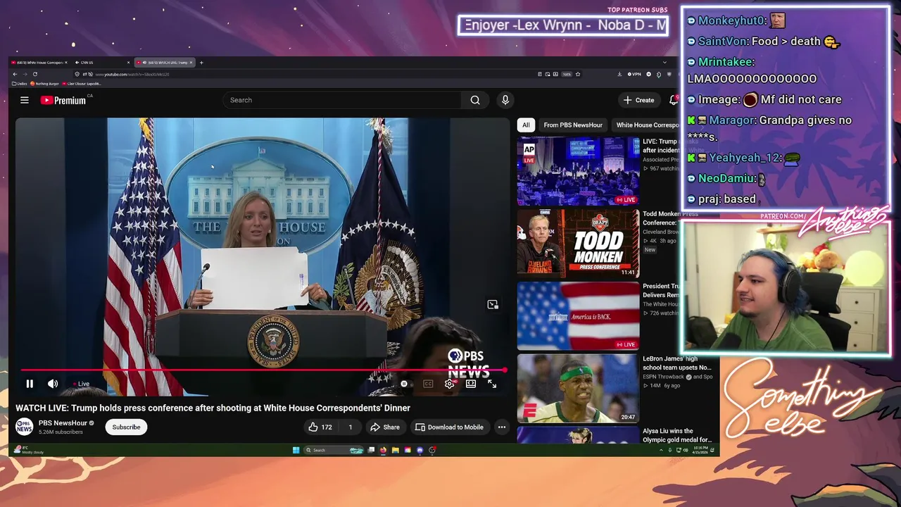Select the White House Correspondents chip
The width and height of the screenshot is (901, 507).
(648, 125)
